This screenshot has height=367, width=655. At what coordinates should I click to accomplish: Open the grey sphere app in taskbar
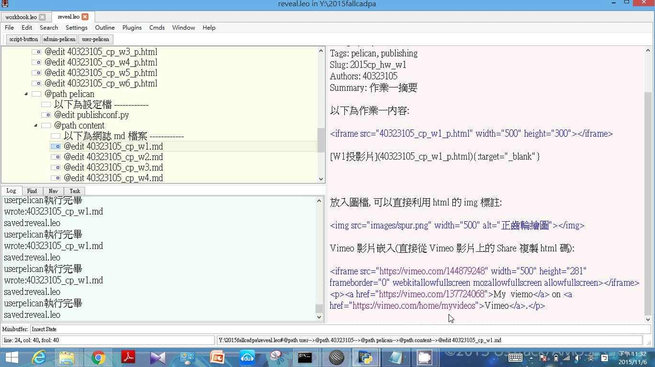(336, 357)
